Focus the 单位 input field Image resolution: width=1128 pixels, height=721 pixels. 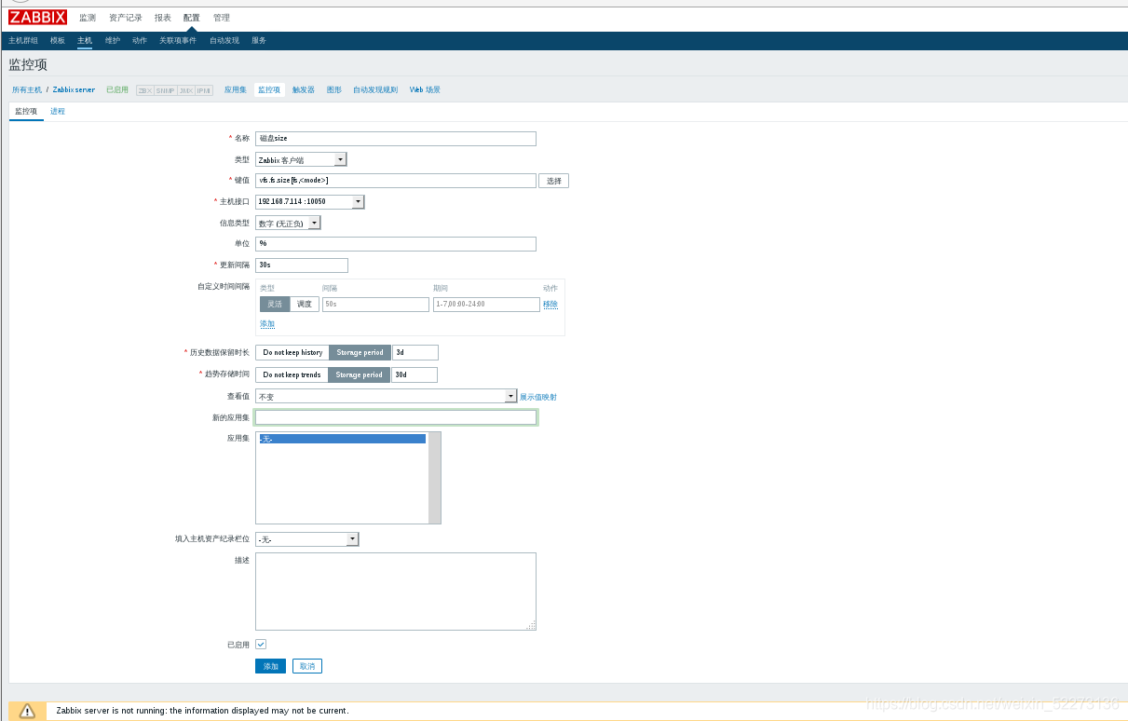tap(396, 244)
